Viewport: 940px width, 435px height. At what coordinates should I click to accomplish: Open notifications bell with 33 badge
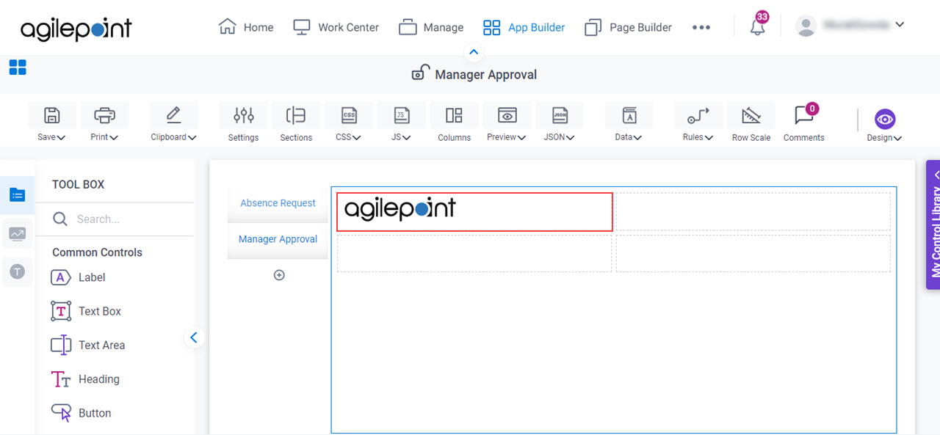[758, 26]
